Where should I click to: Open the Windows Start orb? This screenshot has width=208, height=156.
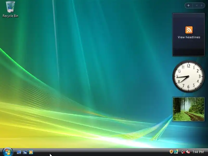coord(8,152)
